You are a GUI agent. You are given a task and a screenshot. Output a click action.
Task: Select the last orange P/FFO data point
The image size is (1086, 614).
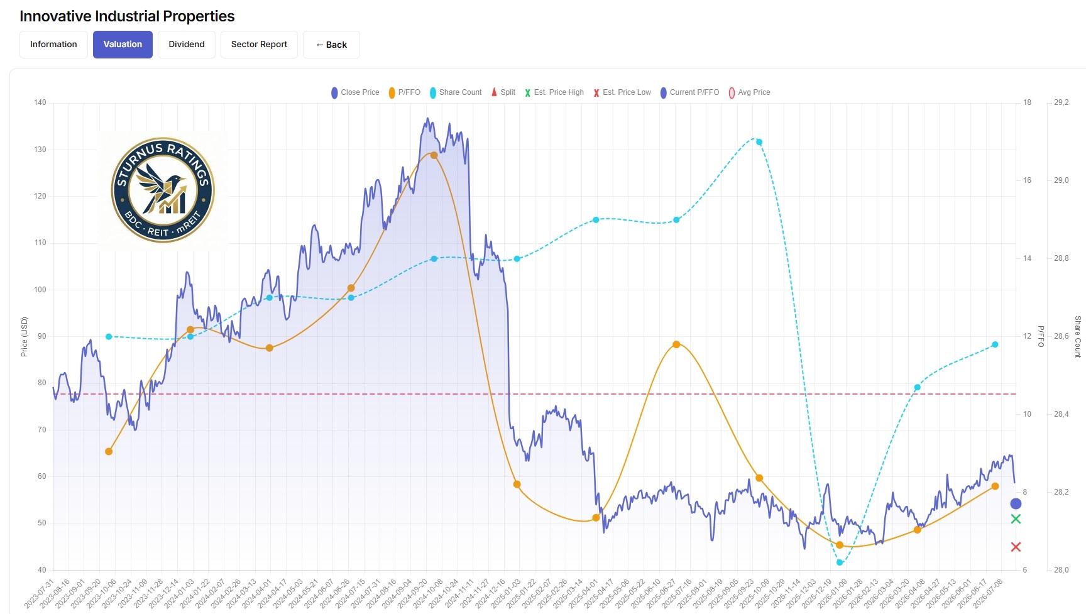(x=995, y=486)
